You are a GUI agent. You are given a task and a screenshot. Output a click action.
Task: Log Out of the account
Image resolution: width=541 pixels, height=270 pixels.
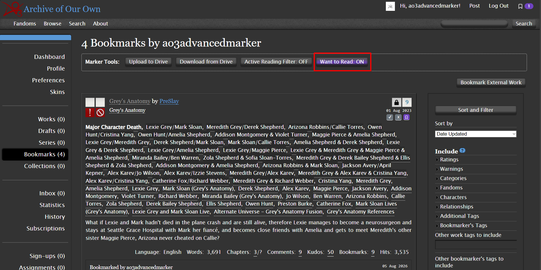click(x=499, y=6)
